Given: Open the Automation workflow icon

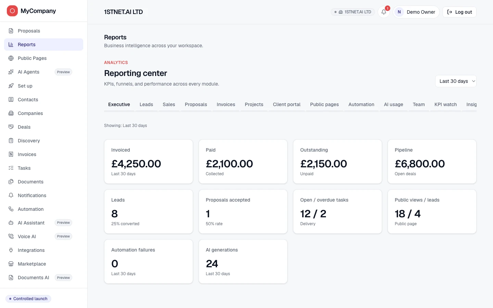Looking at the screenshot, I should (11, 209).
